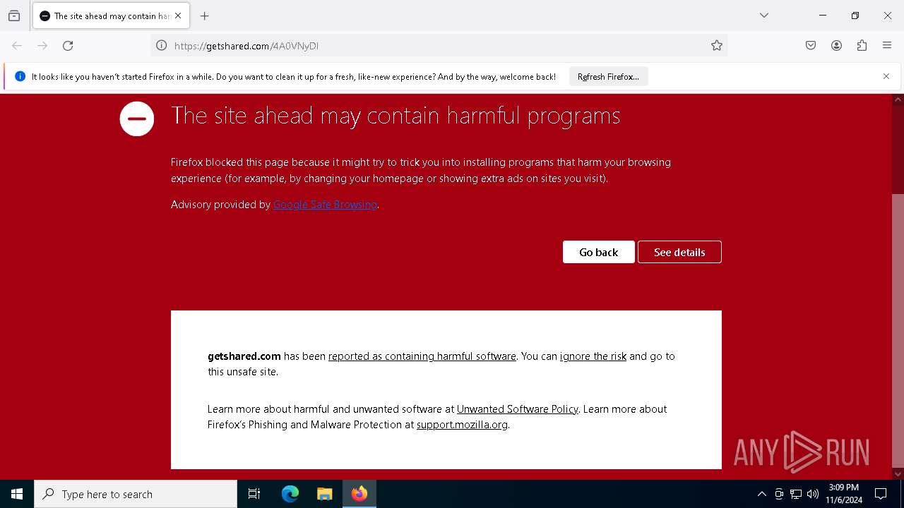904x508 pixels.
Task: Open the Google Safe Browsing link
Action: point(325,205)
